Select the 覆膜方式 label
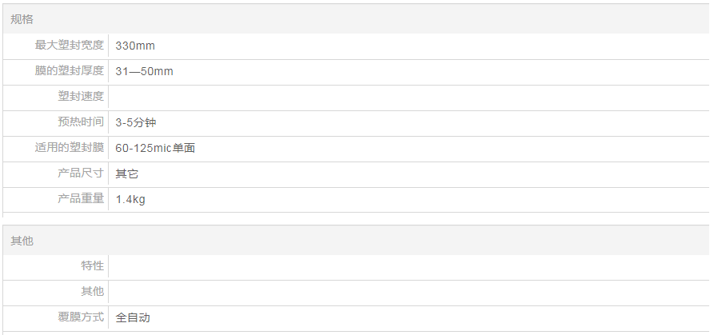The image size is (714, 335). (x=81, y=317)
